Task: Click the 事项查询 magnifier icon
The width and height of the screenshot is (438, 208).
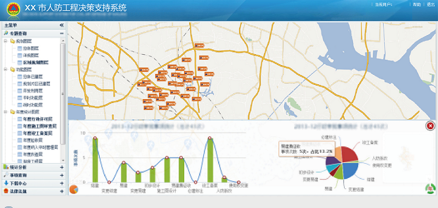Action: coord(6,175)
